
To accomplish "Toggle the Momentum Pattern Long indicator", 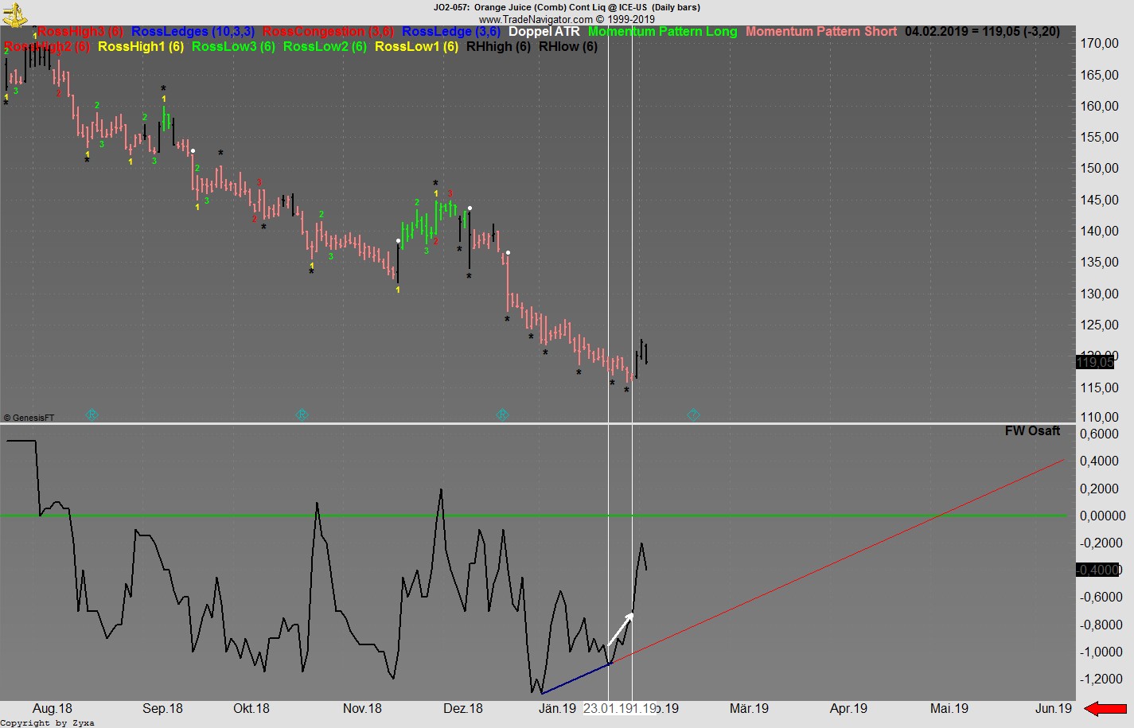I will [x=664, y=33].
